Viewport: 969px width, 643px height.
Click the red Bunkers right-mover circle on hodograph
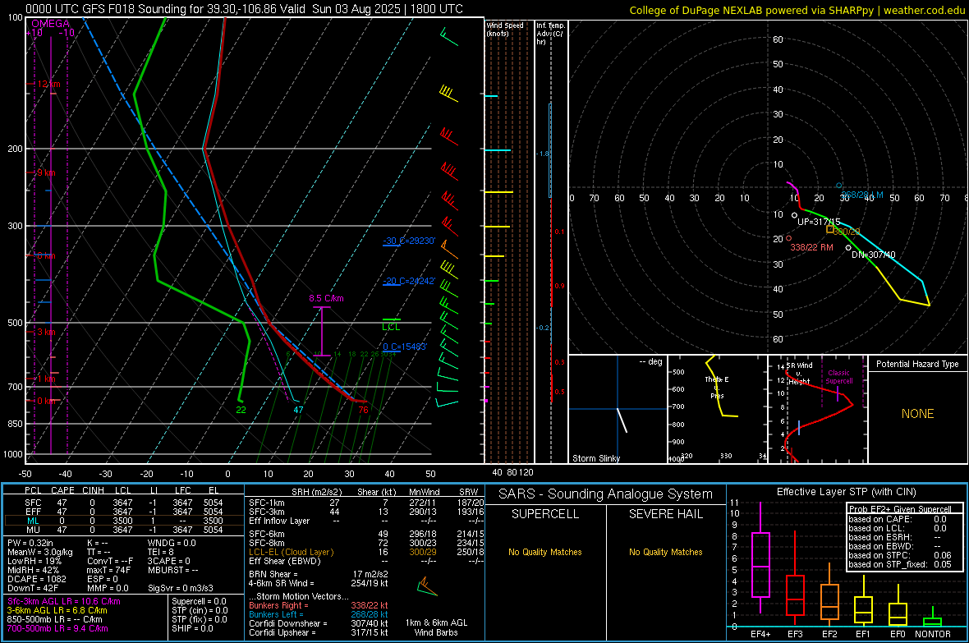pos(788,238)
